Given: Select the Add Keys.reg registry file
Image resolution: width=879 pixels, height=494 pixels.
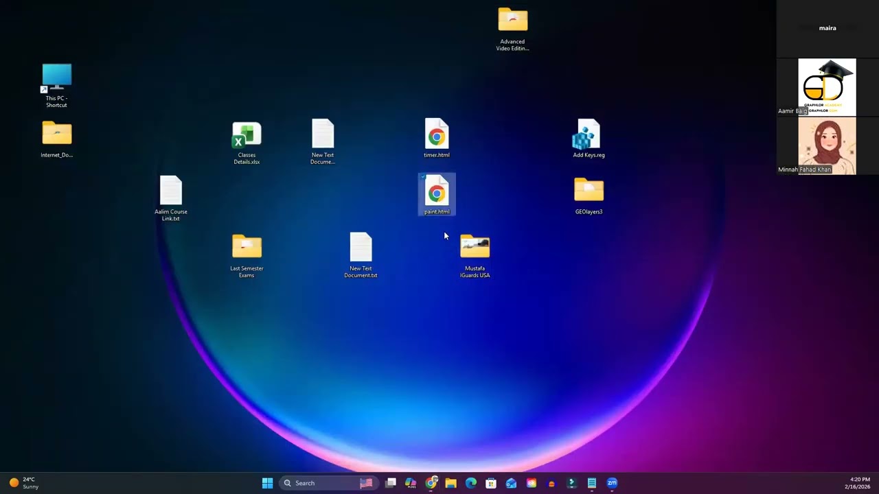Looking at the screenshot, I should (589, 138).
